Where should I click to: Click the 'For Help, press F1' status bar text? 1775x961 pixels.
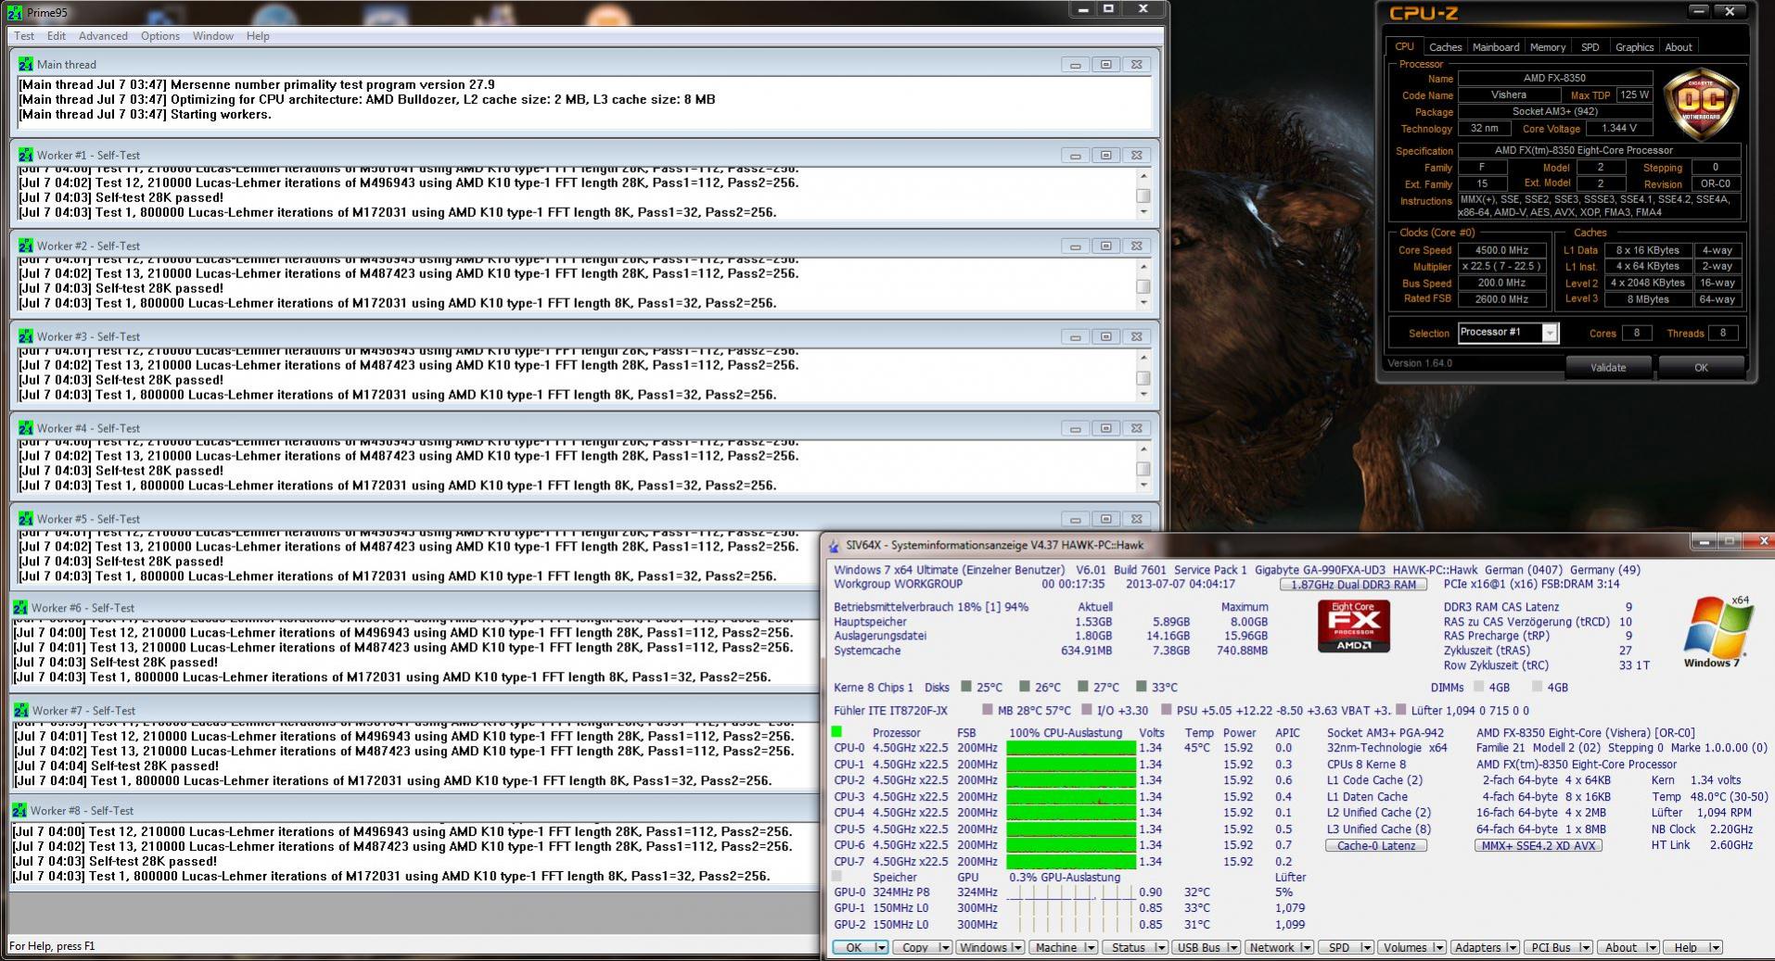click(x=52, y=946)
